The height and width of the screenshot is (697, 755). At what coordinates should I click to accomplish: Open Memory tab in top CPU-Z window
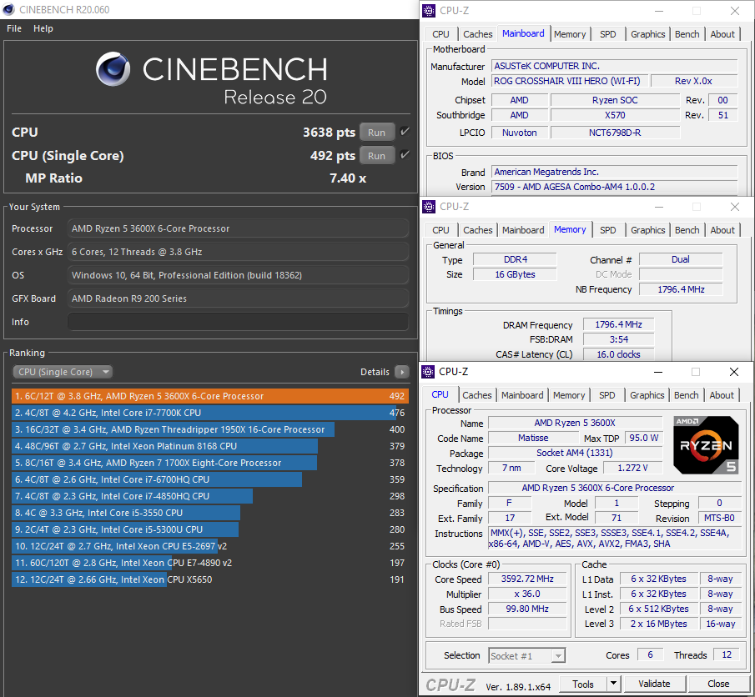pos(570,34)
